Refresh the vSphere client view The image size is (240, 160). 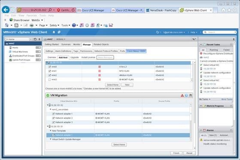158,32
